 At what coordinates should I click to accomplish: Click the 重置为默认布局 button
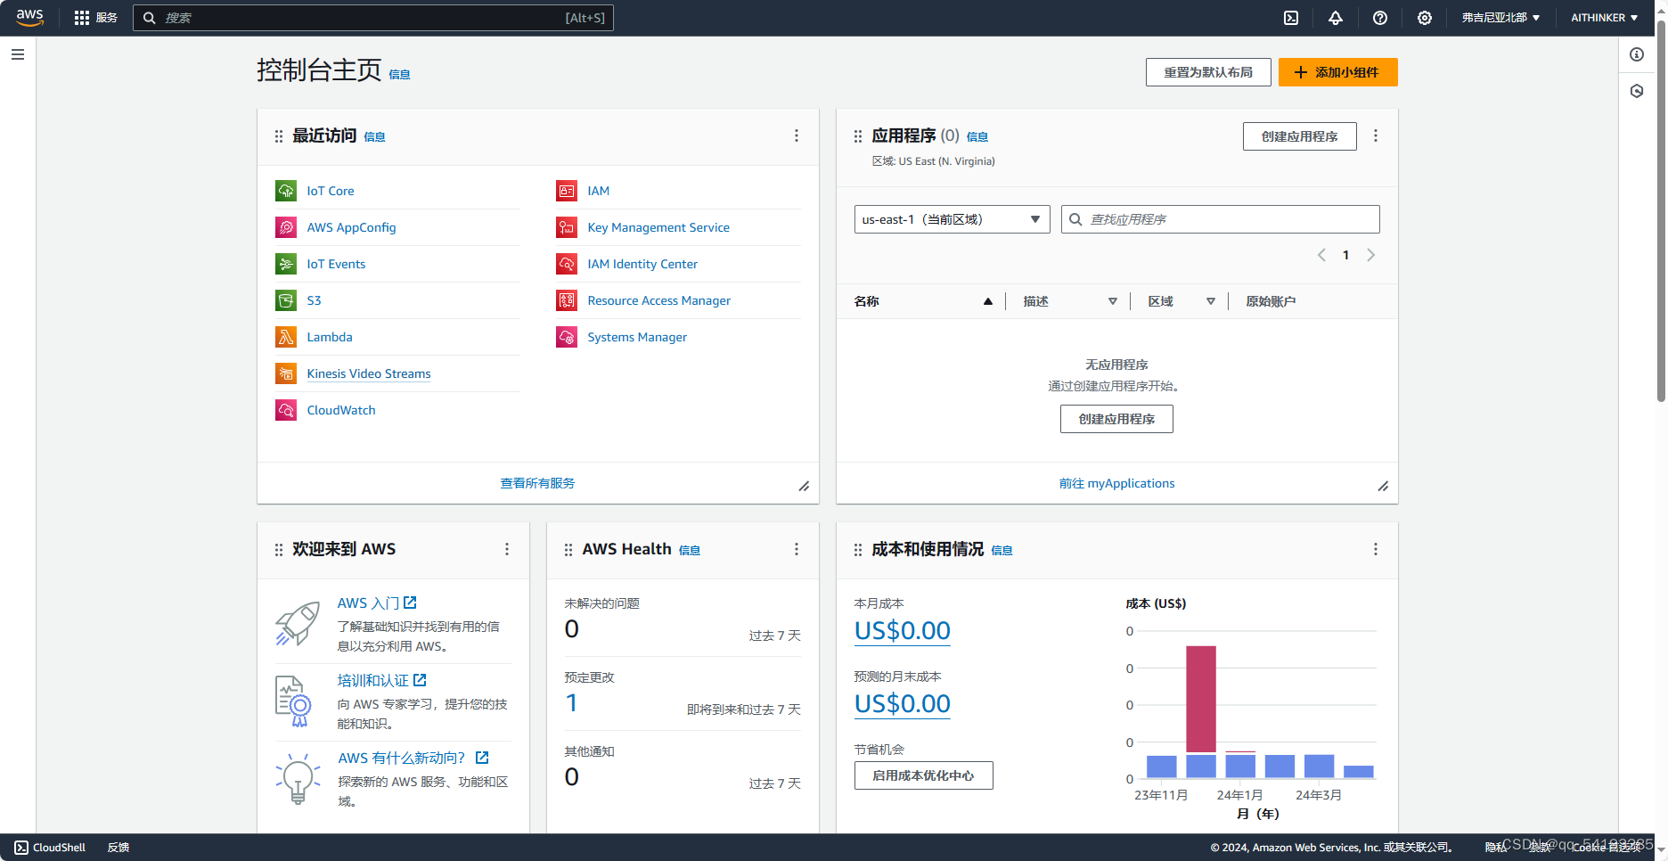1208,72
